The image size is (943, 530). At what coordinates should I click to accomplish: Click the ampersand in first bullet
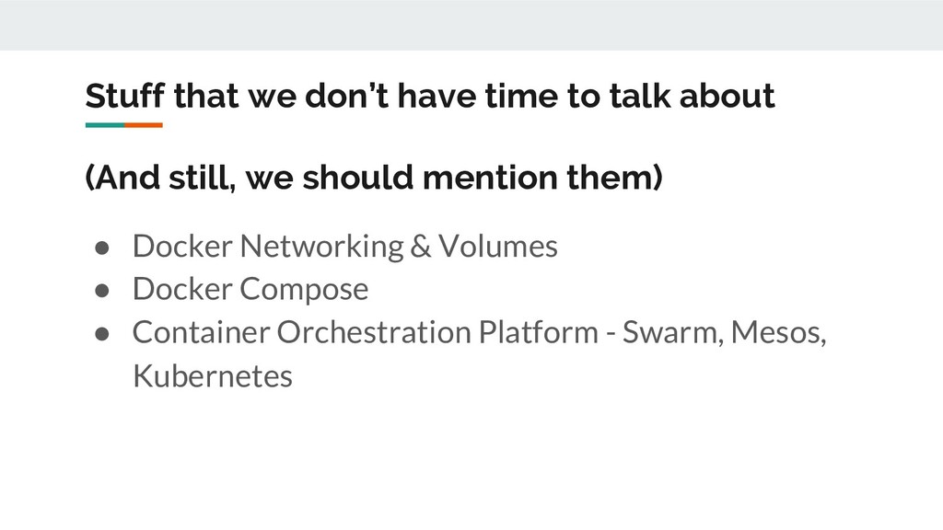pos(421,247)
